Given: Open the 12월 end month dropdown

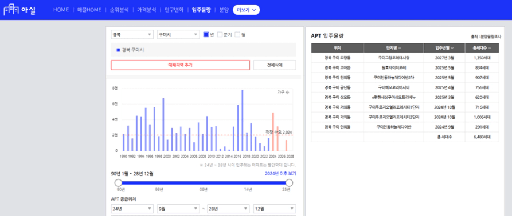Looking at the screenshot, I should 275,209.
